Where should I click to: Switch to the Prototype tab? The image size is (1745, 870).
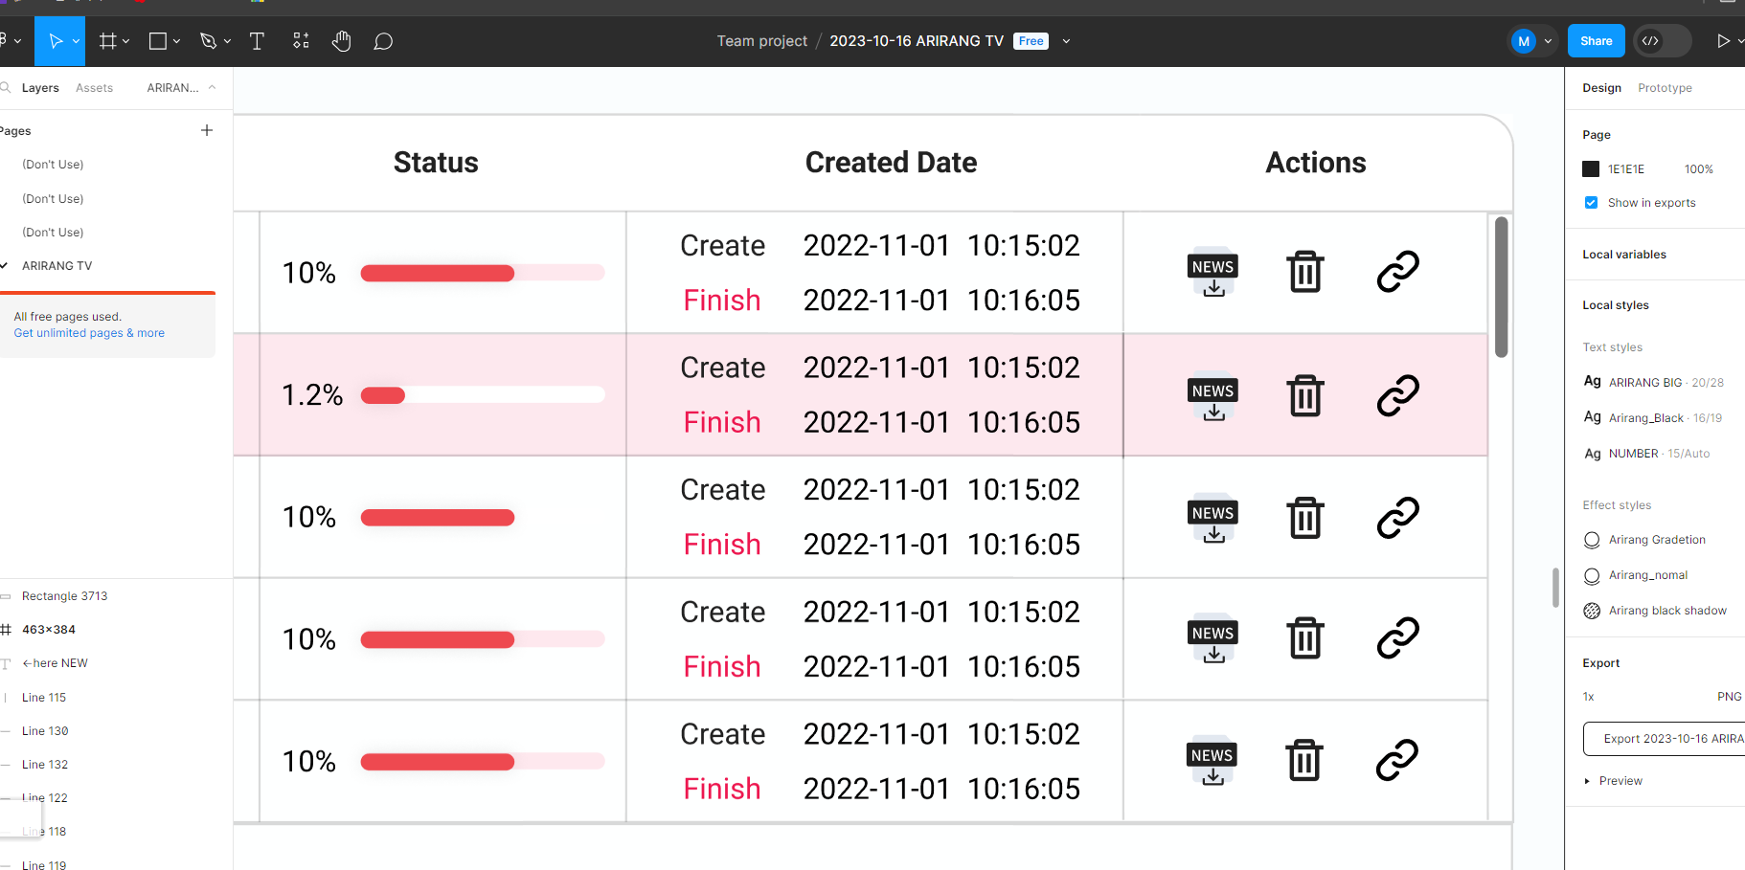[1665, 88]
